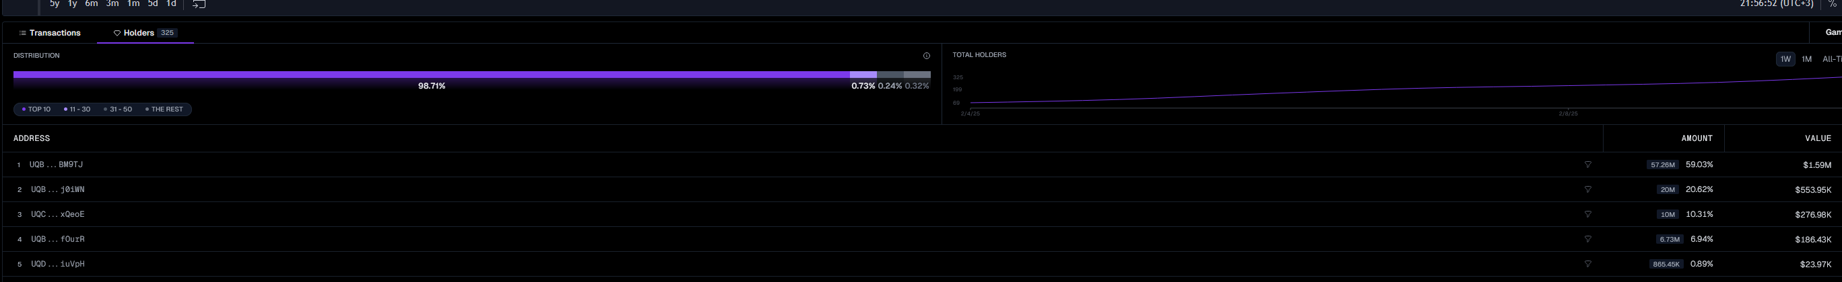Set chart range to 5d
This screenshot has height=282, width=1842.
152,3
